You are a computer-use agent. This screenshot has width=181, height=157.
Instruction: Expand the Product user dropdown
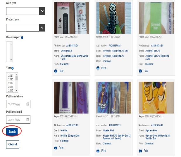tap(42, 27)
